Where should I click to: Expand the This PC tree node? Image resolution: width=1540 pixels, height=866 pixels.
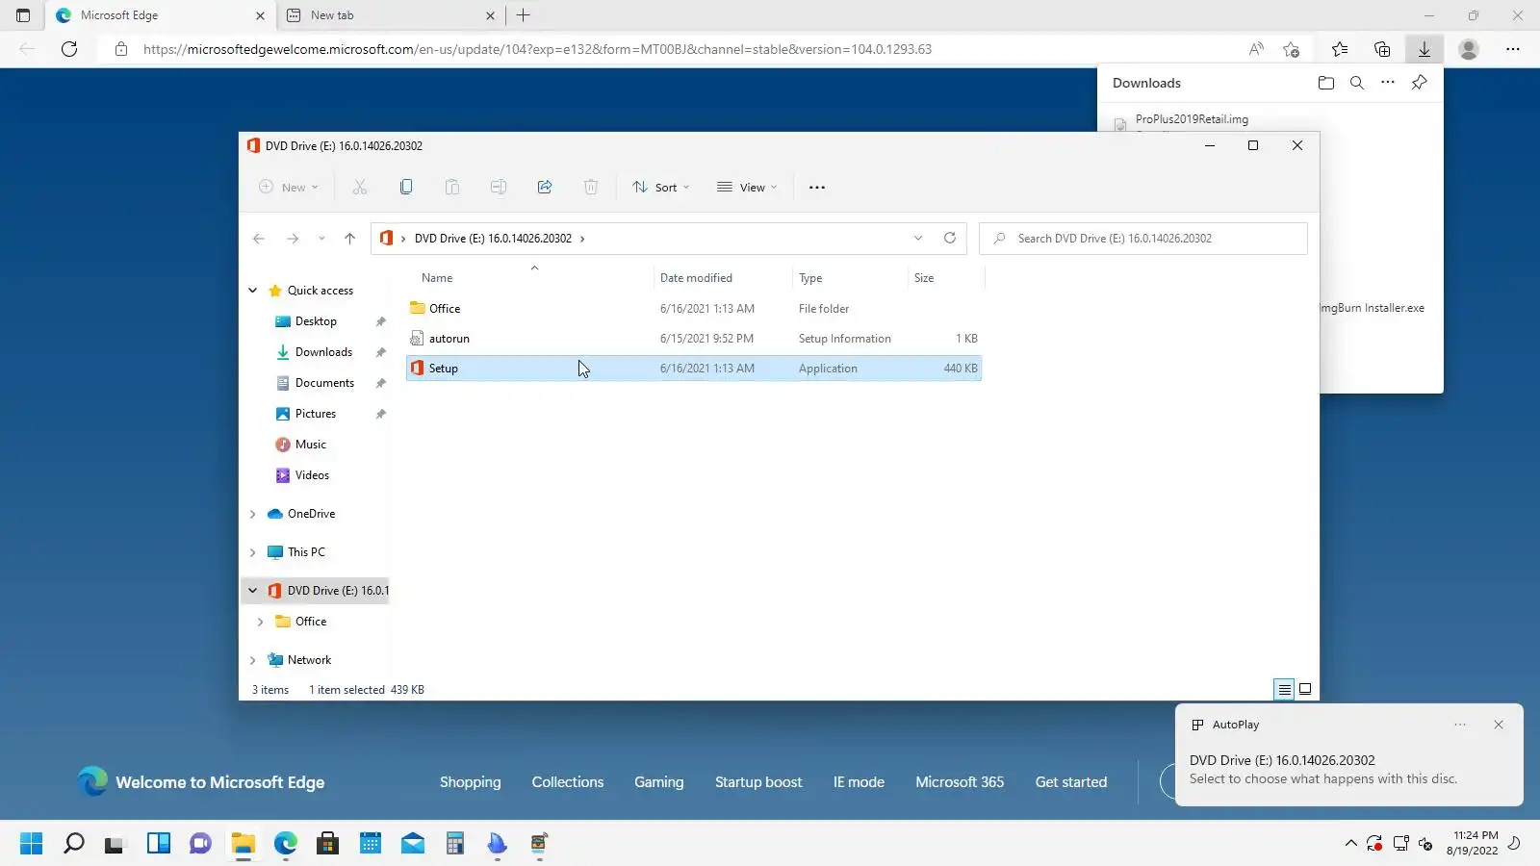[x=253, y=552]
